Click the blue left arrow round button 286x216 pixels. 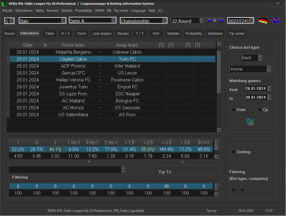tap(210, 21)
